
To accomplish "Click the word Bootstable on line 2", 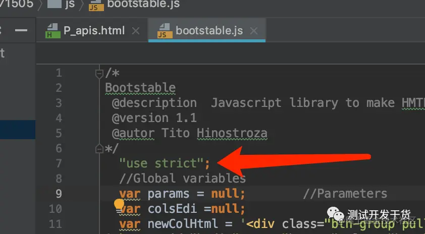I will coord(140,88).
